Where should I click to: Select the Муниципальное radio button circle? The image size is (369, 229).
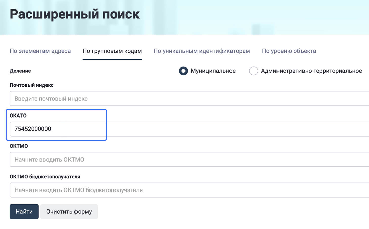click(x=183, y=71)
